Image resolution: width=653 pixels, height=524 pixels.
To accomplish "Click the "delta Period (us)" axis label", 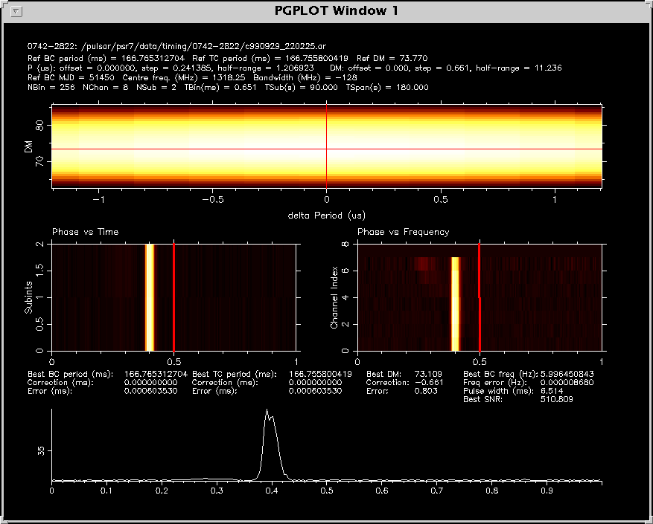I will (x=326, y=214).
